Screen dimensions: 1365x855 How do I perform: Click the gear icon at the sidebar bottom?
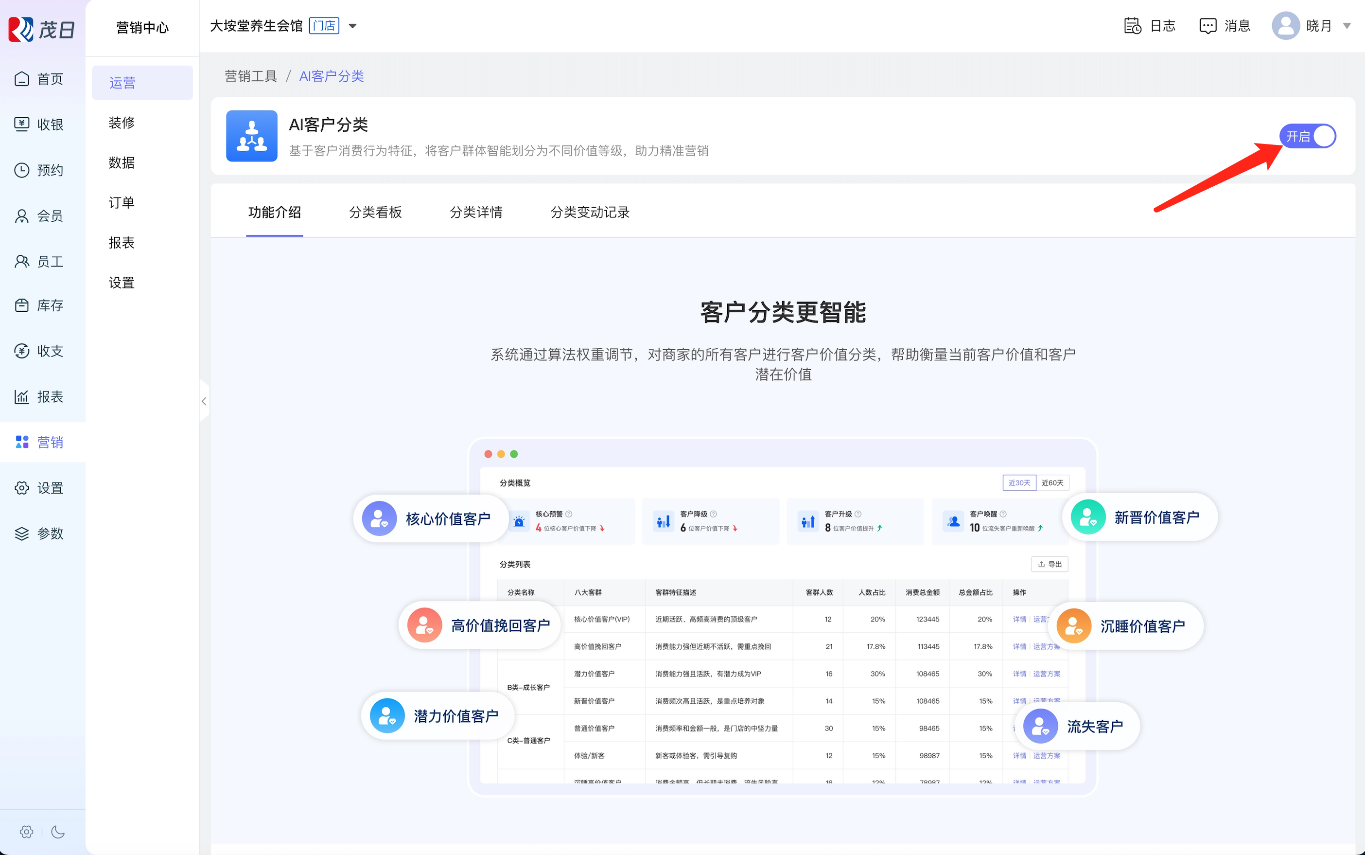tap(26, 832)
